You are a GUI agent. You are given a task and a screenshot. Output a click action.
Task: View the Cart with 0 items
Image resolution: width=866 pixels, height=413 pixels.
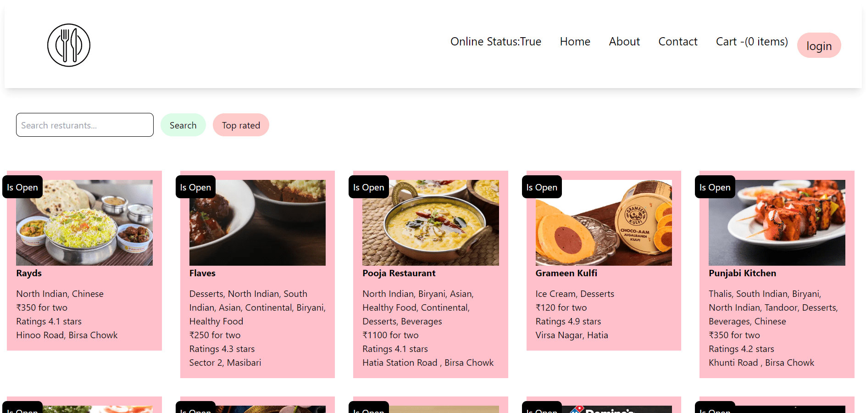[751, 42]
